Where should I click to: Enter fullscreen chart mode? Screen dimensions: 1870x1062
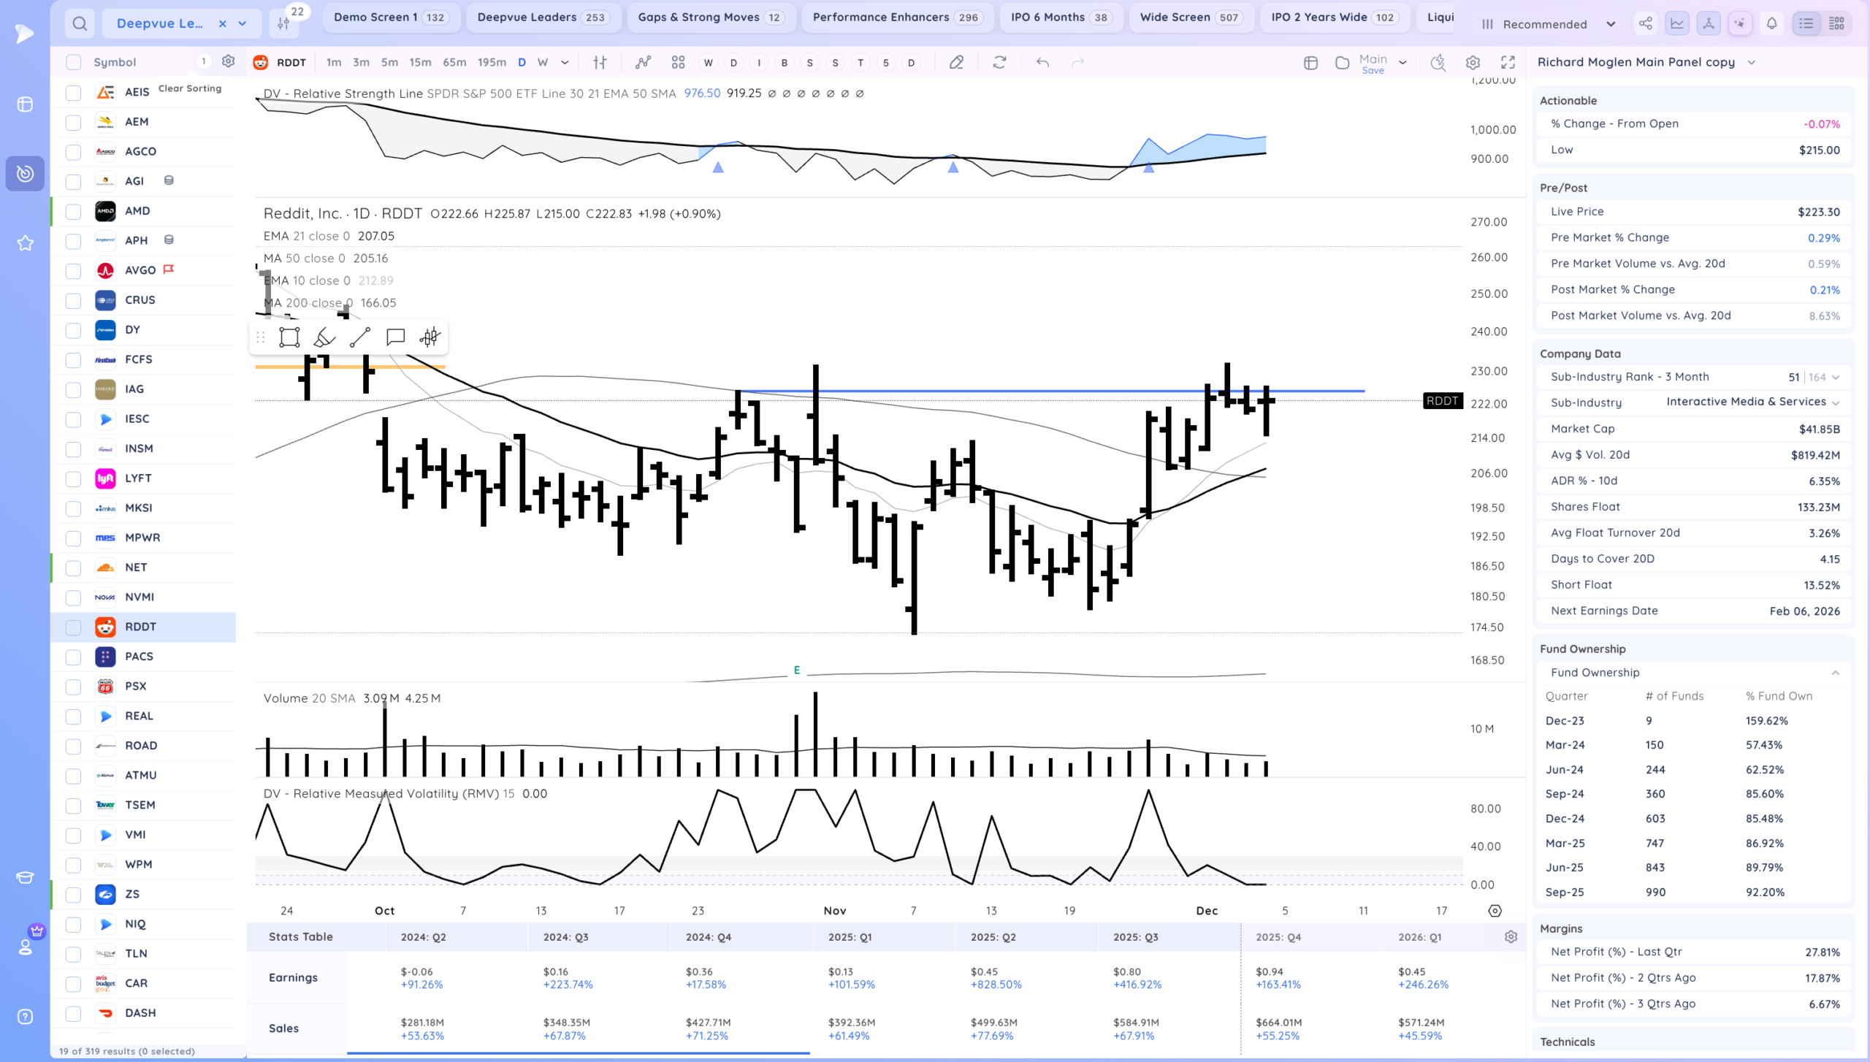coord(1508,62)
